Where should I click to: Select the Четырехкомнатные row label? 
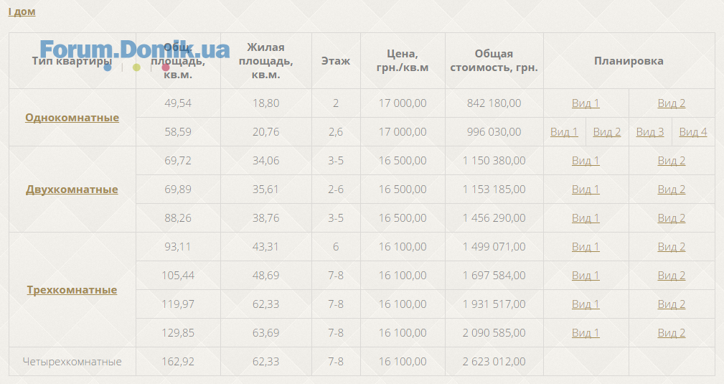[72, 361]
